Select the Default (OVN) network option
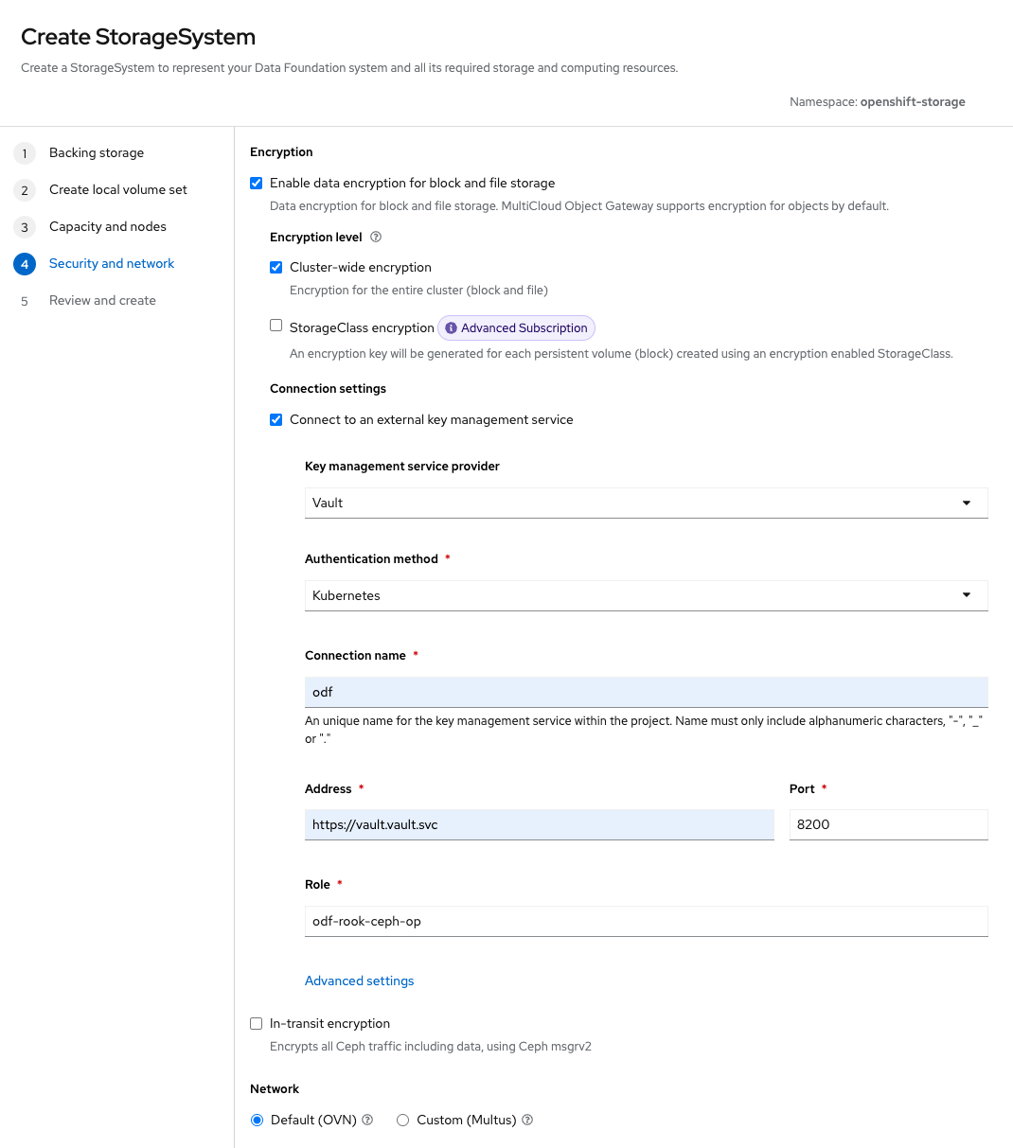Viewport: 1013px width, 1148px height. [258, 1121]
